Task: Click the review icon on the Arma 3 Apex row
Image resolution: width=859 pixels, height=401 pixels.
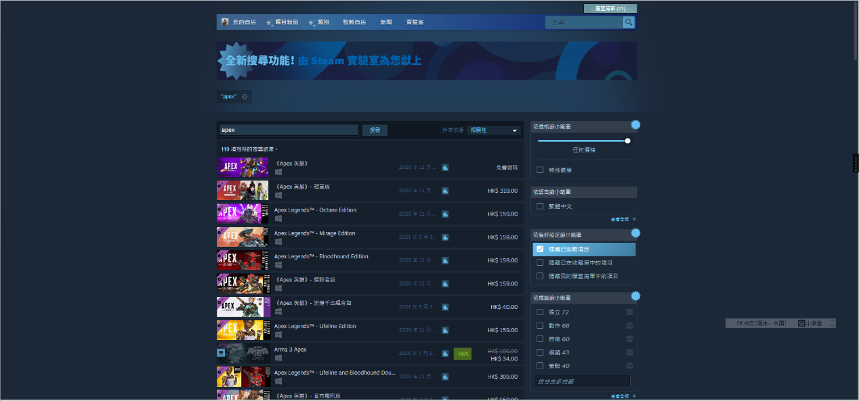Action: [445, 354]
